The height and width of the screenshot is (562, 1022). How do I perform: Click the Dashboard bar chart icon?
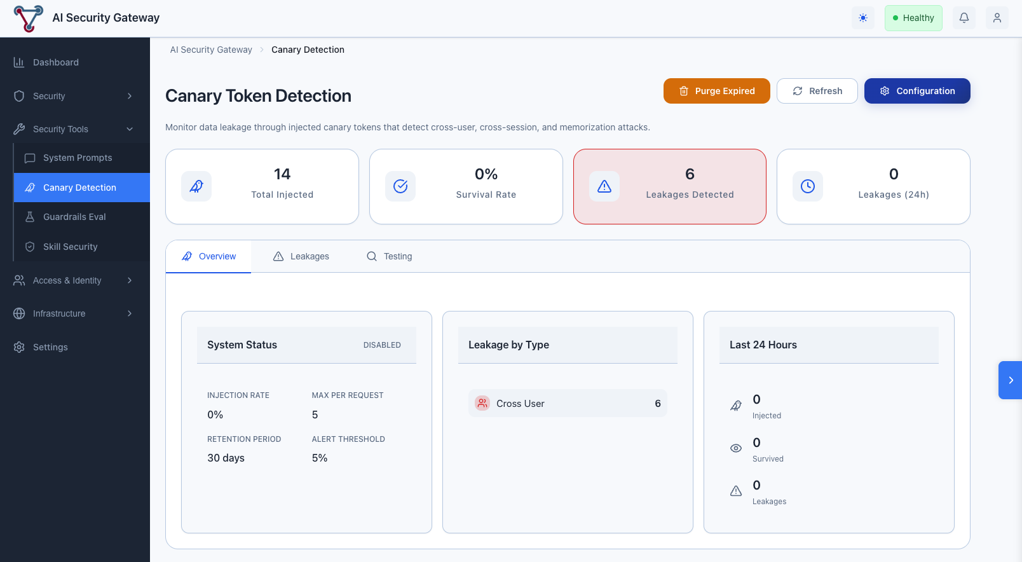click(19, 62)
